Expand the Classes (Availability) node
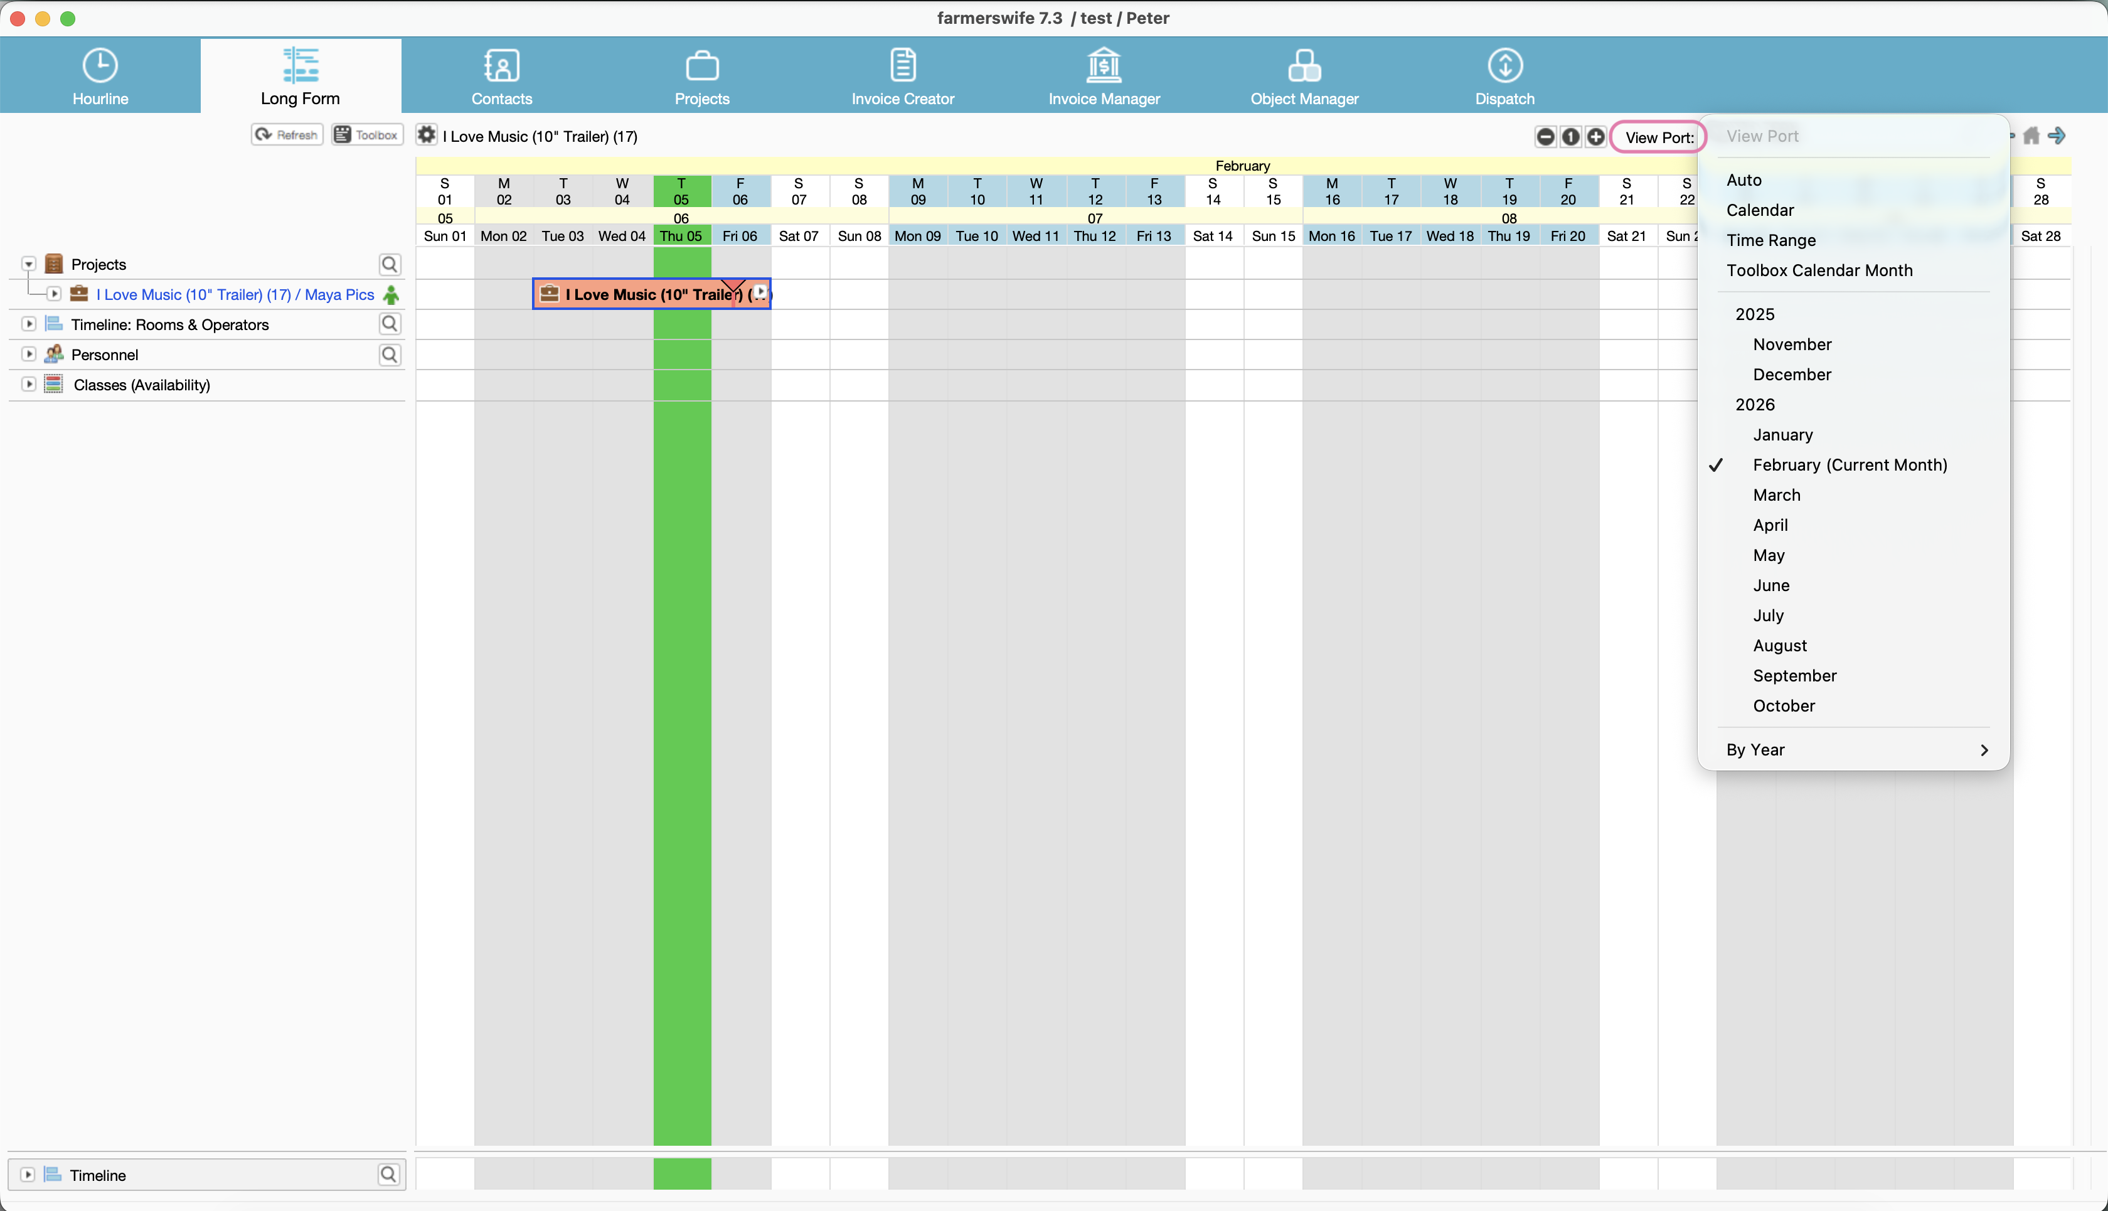Screen dimensions: 2108x1211 click(x=29, y=384)
